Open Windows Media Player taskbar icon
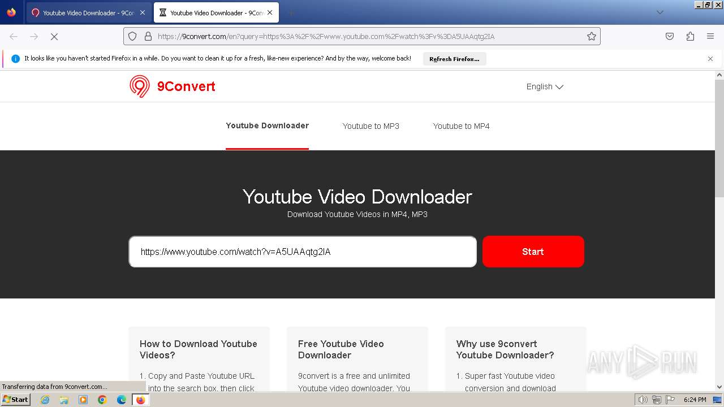The height and width of the screenshot is (407, 724). pyautogui.click(x=83, y=400)
